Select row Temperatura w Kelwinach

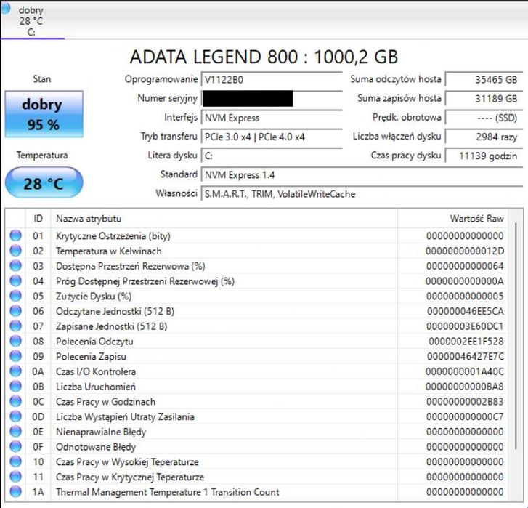[x=256, y=251]
